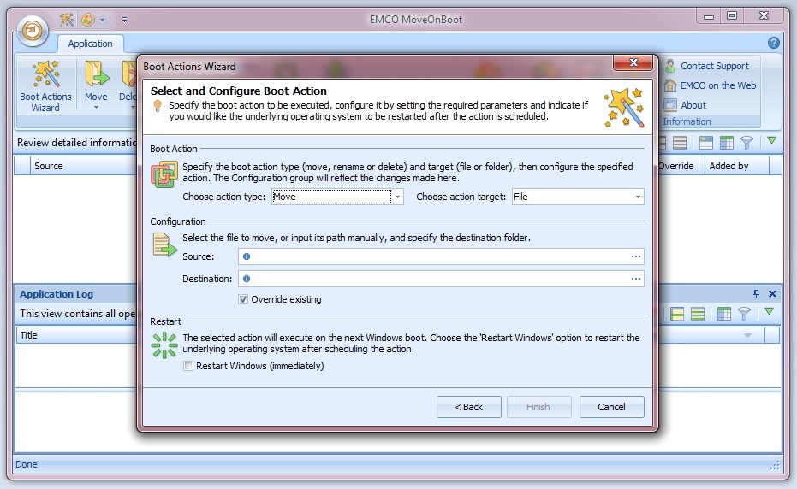Open the Customize Quick Access Toolbar arrow
Screen dimensions: 797x489
pos(124,21)
